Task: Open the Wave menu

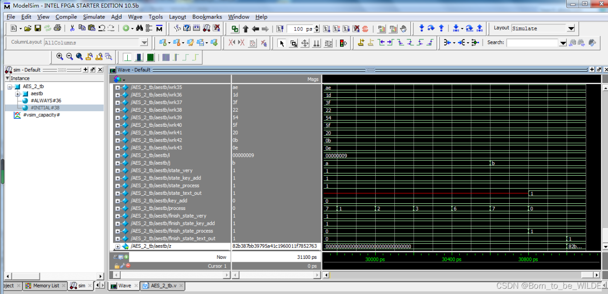Action: [x=135, y=17]
